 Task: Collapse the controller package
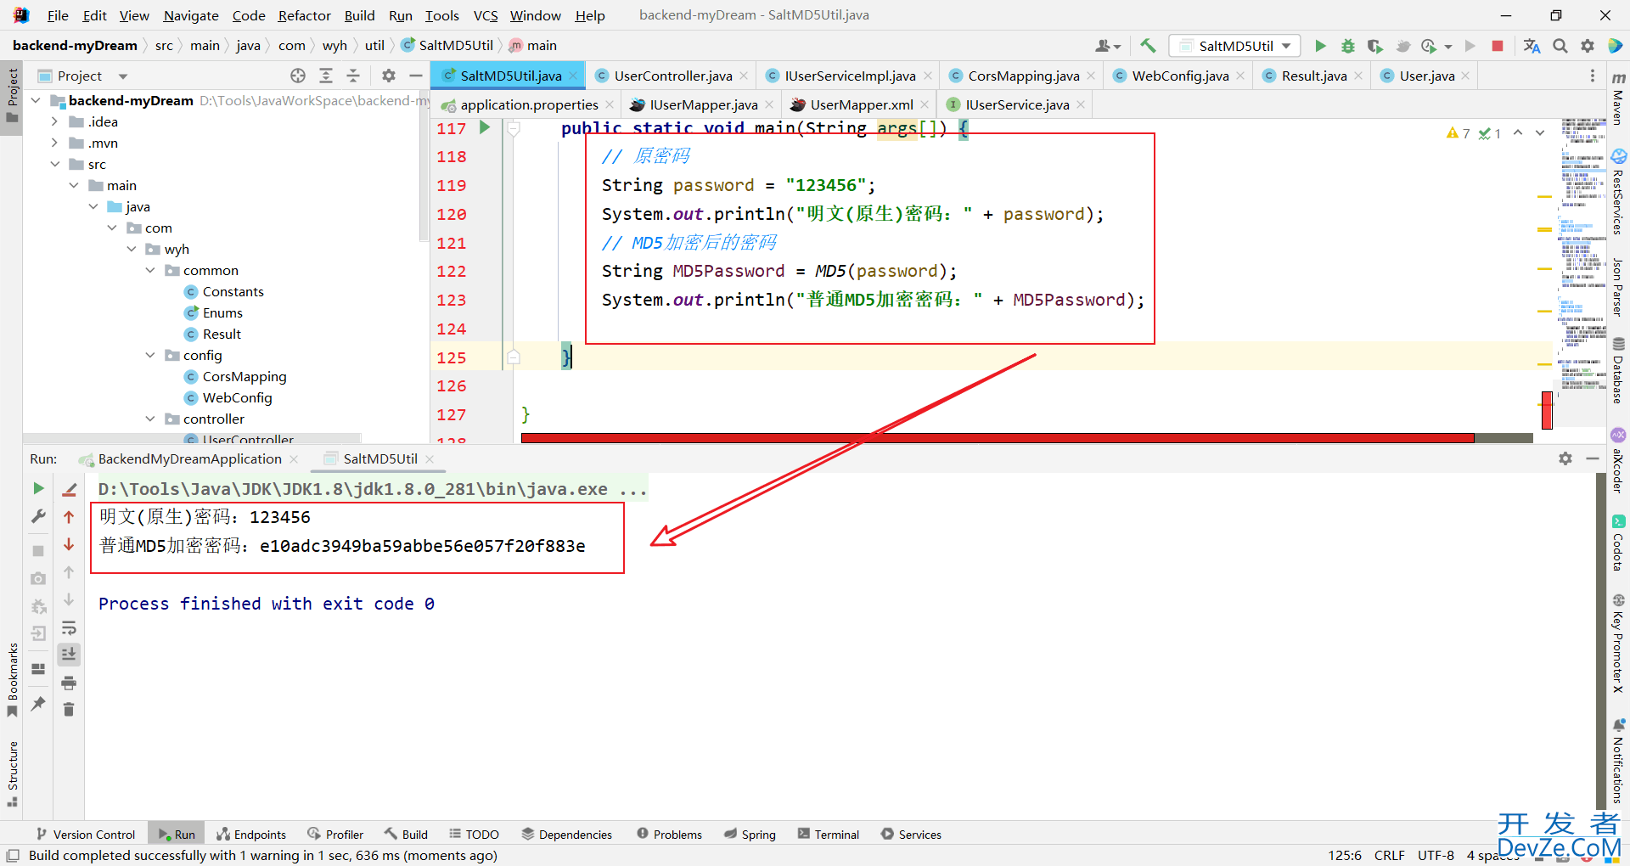click(150, 419)
